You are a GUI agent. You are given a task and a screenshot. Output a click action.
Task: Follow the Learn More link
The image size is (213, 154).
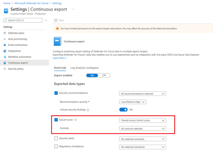coord(60,58)
